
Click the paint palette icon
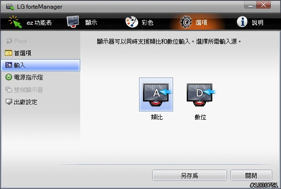(x=132, y=22)
